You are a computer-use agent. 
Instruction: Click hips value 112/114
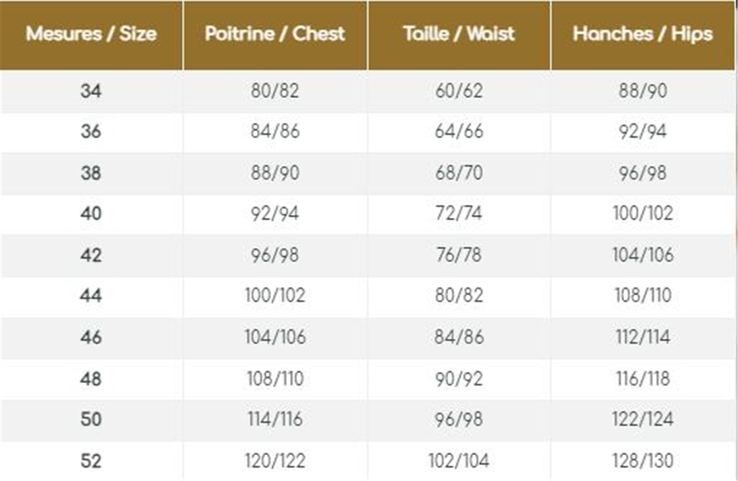(x=643, y=337)
